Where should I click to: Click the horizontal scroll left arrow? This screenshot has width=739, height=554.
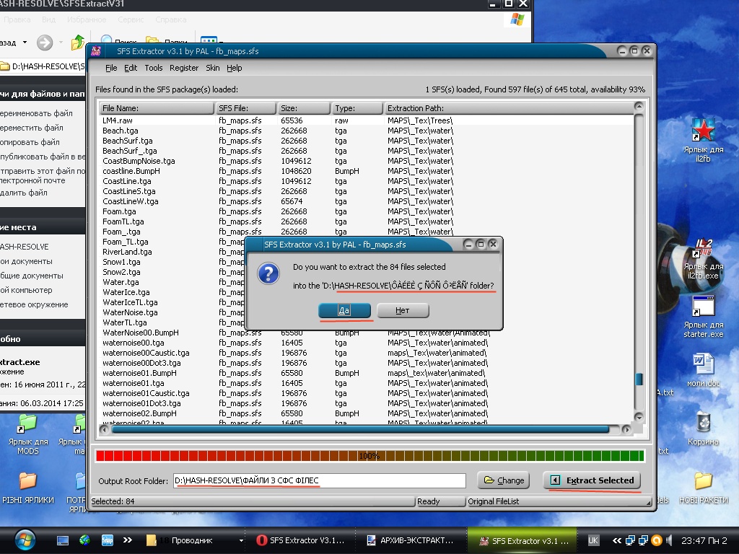coord(105,429)
